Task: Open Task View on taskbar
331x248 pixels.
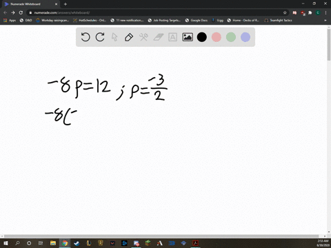Action: point(41,243)
